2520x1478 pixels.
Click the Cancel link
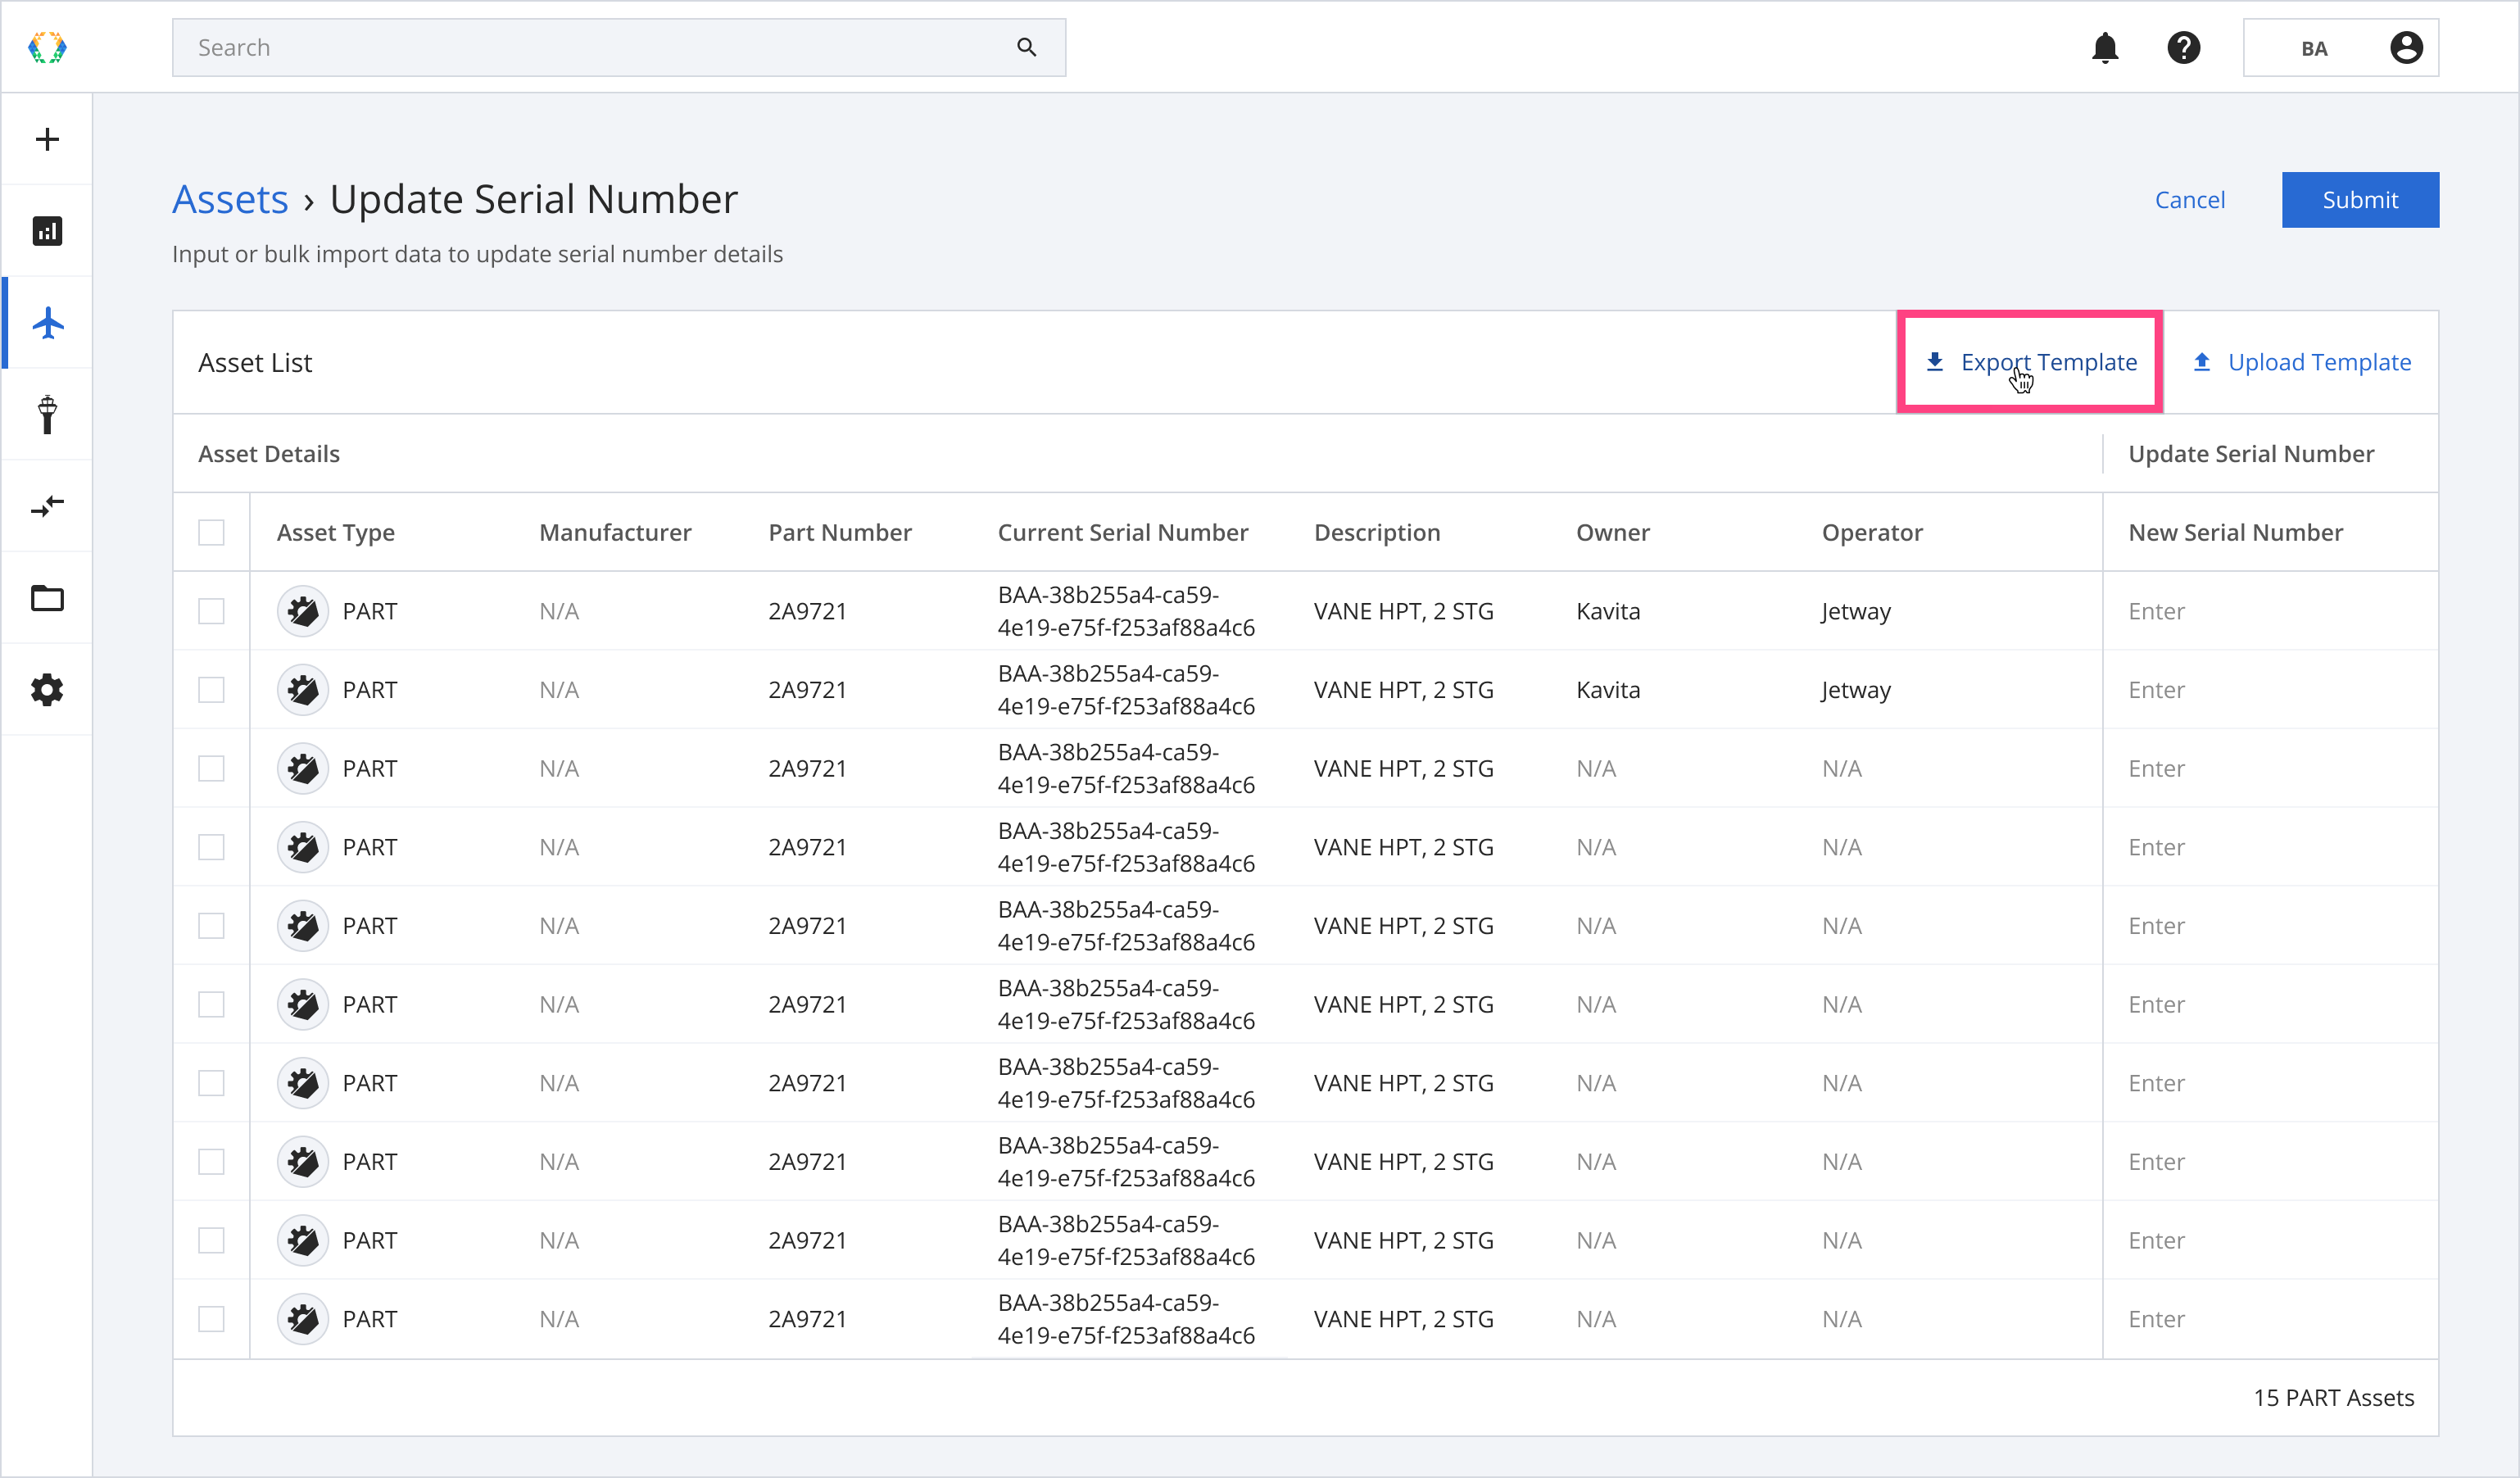coord(2191,199)
